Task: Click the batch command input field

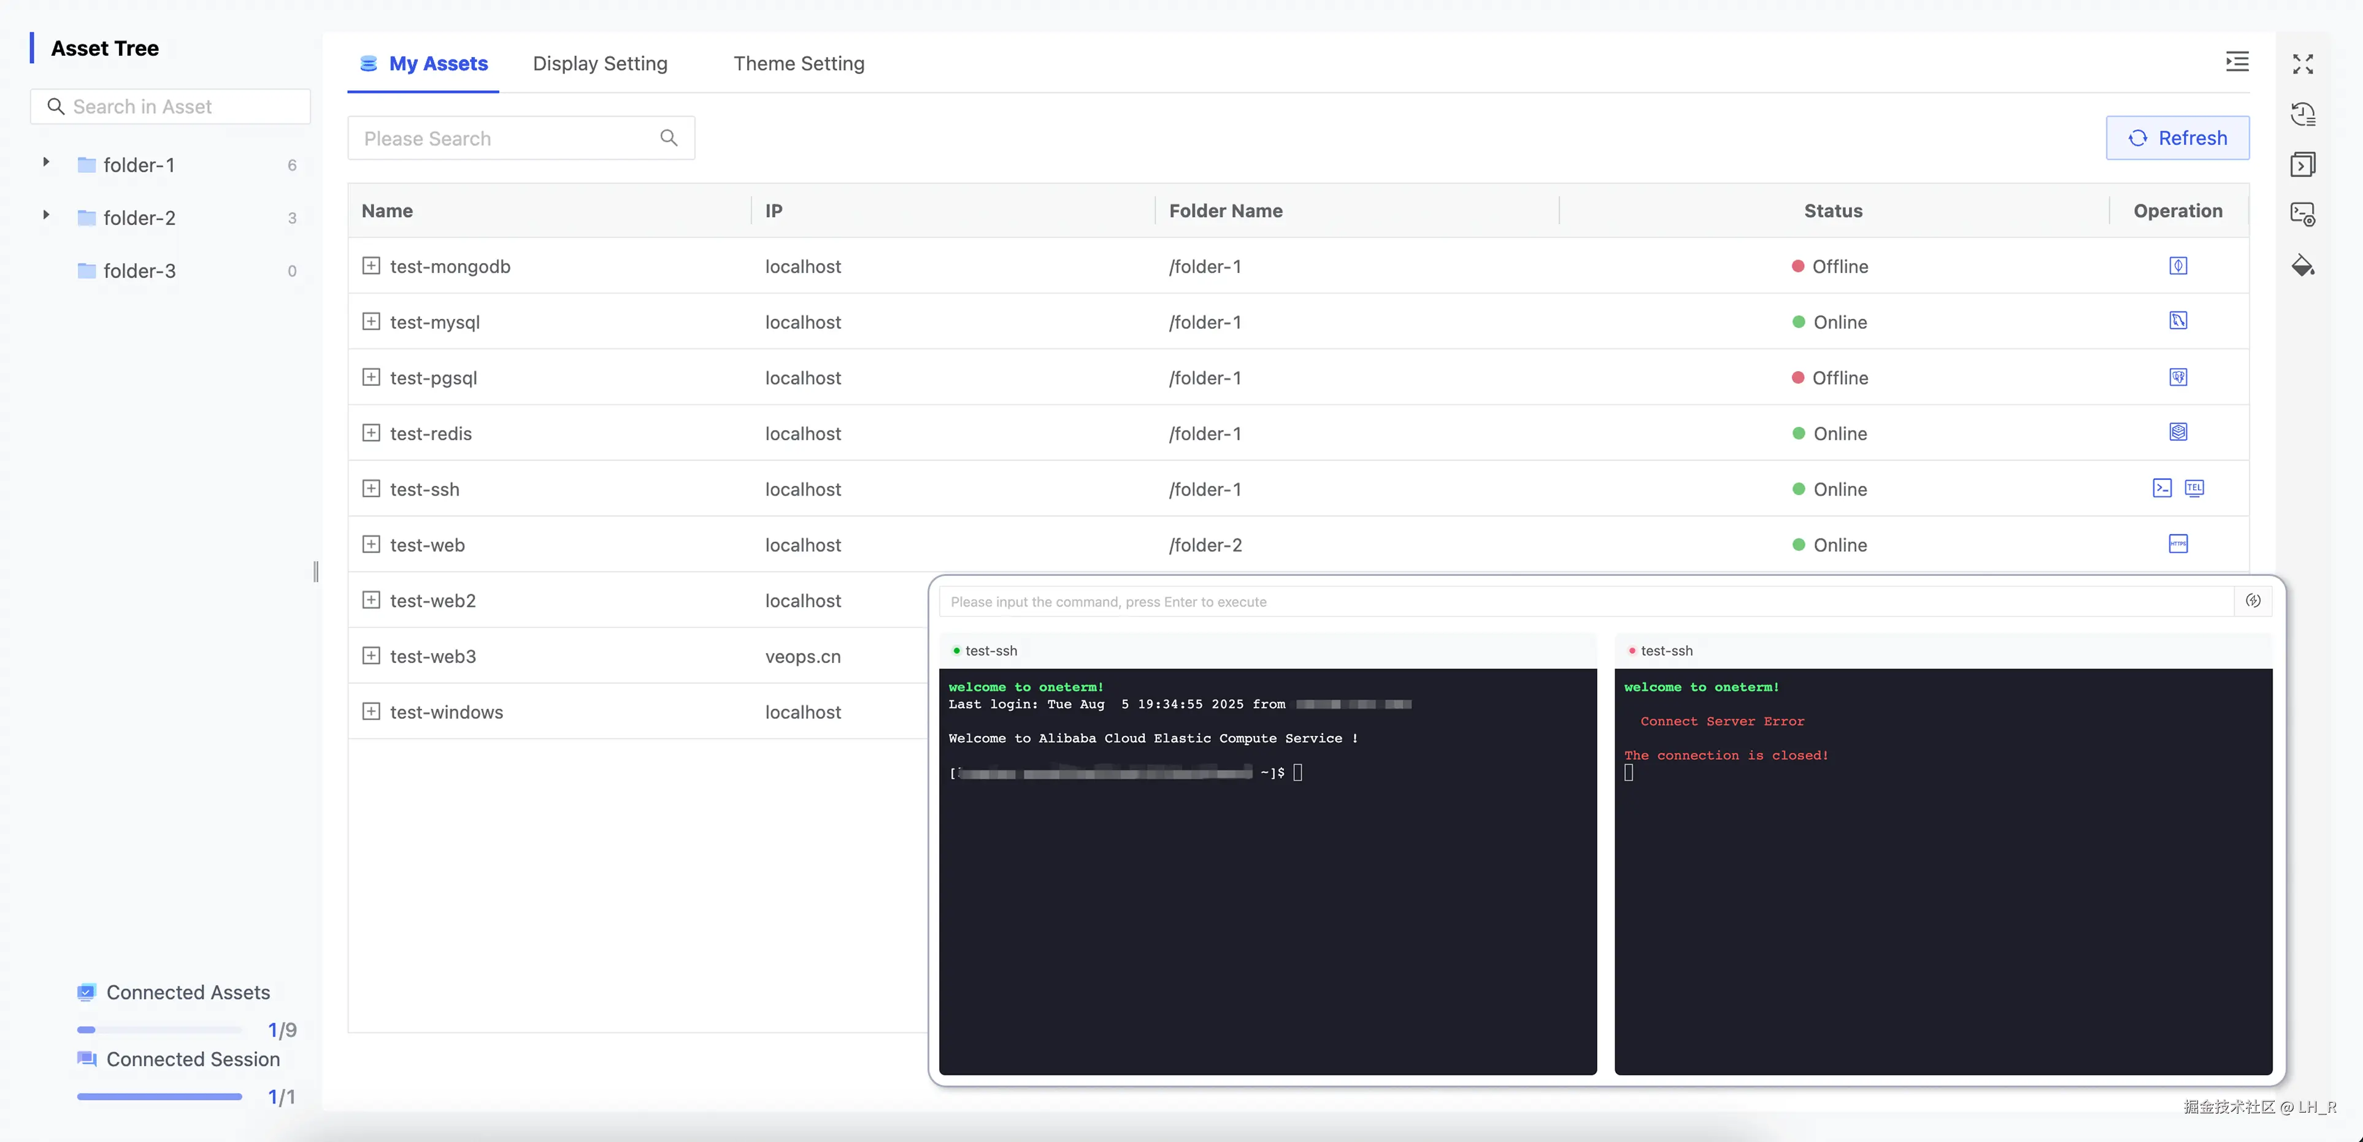Action: [x=1585, y=602]
